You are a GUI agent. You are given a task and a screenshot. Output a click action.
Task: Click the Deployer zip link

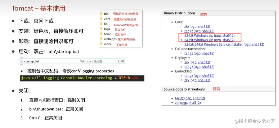(187, 62)
